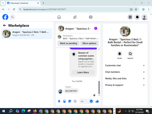Click the shield icon in scam warning

tap(74, 54)
